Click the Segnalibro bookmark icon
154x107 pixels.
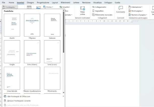pos(93,11)
